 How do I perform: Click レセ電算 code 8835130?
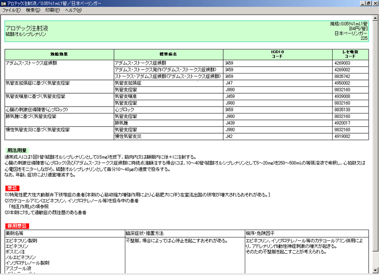tap(342, 110)
